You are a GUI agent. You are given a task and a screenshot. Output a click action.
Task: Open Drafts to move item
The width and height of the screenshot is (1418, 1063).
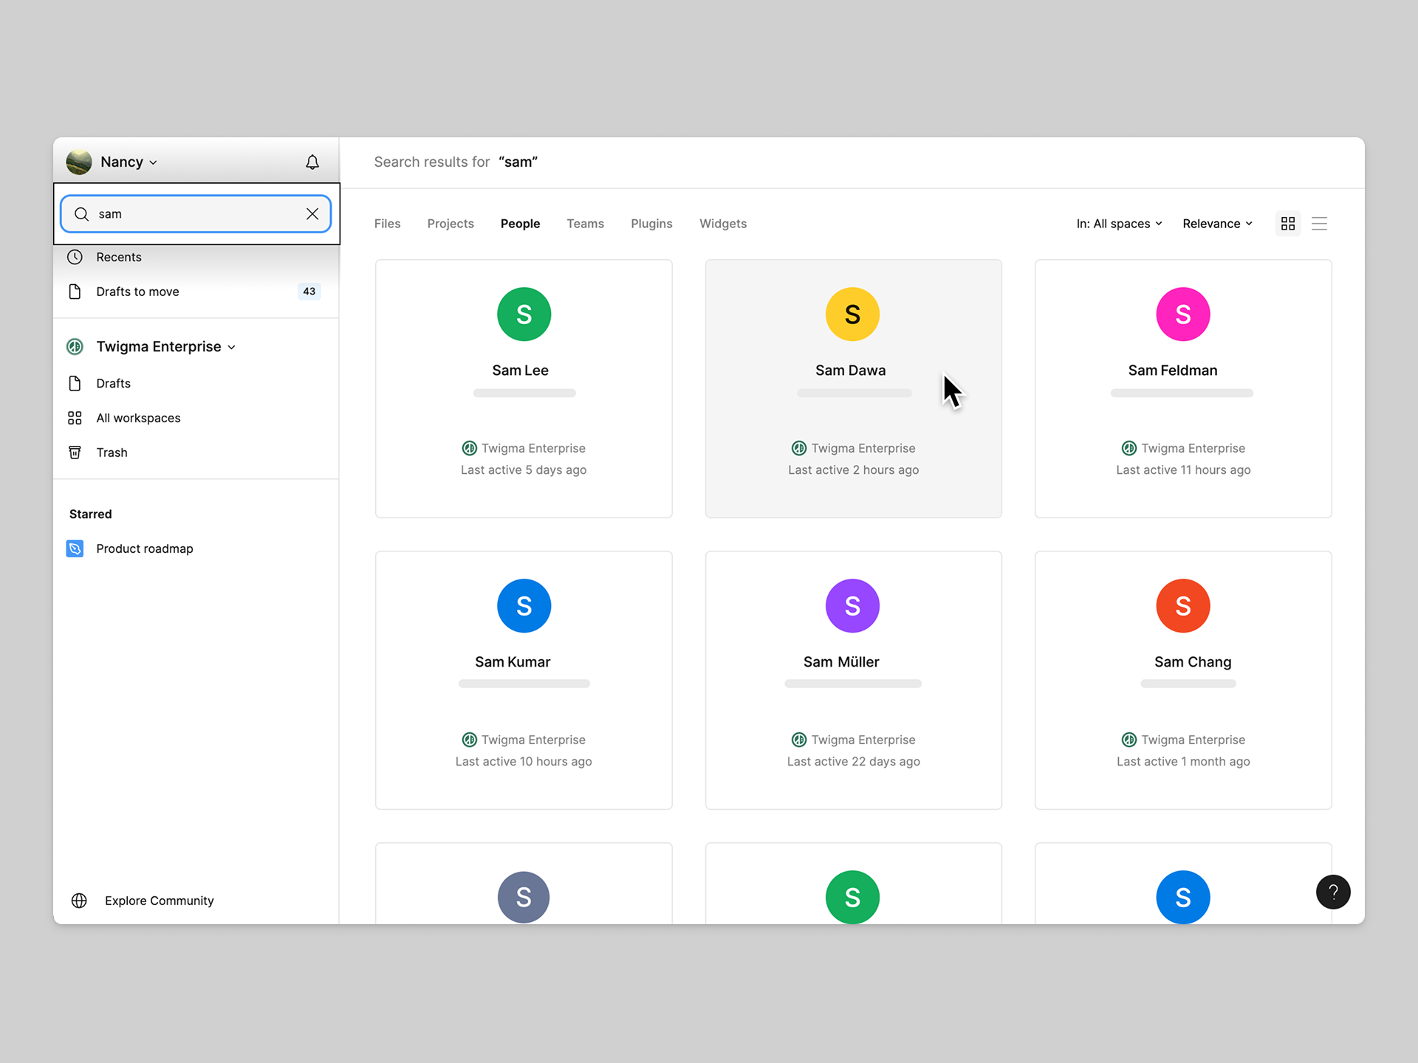(x=137, y=292)
